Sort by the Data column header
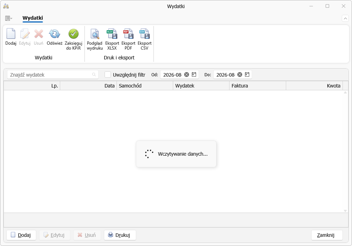 (88, 86)
